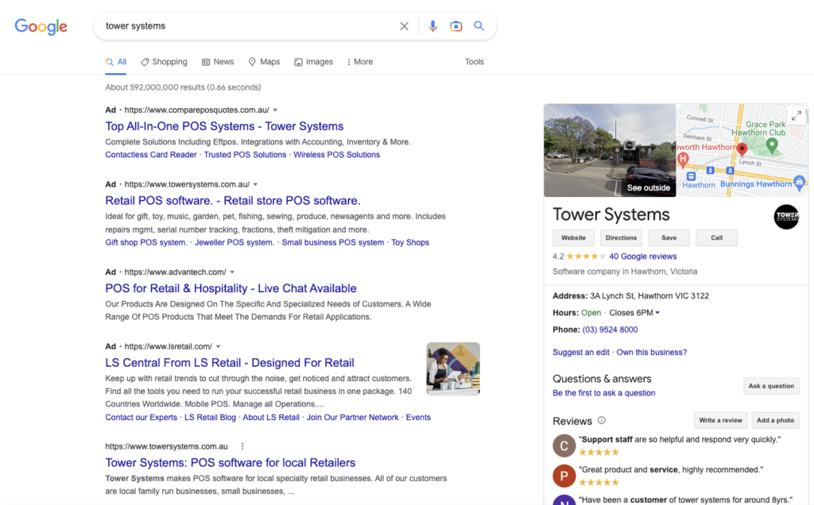The width and height of the screenshot is (814, 505).
Task: Expand opening hours next to Closes 6PM
Action: point(657,313)
